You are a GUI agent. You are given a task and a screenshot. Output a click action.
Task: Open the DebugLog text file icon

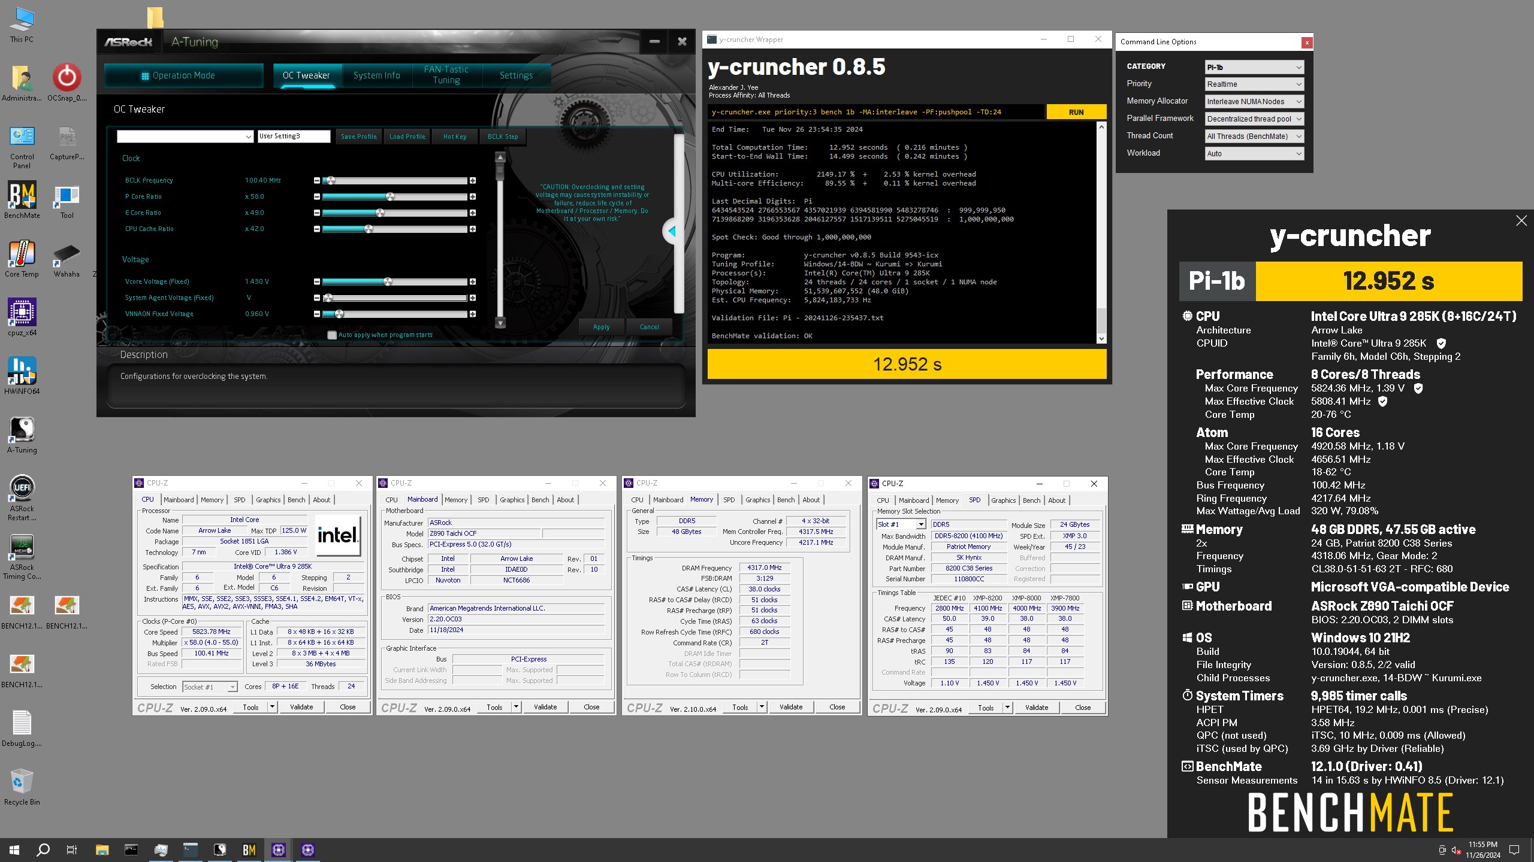tap(22, 729)
